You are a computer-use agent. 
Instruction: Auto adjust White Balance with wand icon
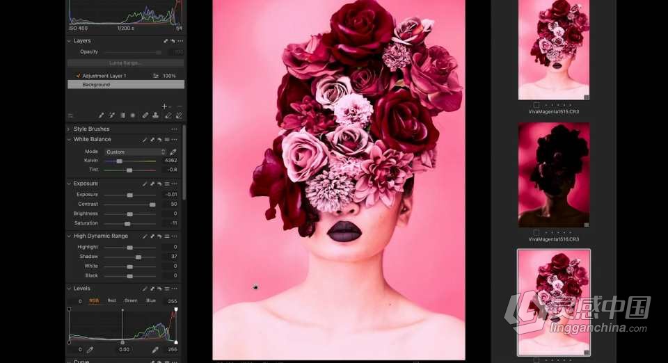point(145,140)
